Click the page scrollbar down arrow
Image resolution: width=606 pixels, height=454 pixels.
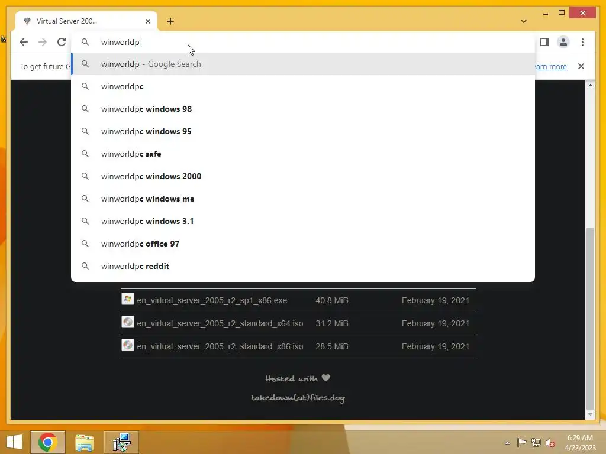pyautogui.click(x=590, y=414)
